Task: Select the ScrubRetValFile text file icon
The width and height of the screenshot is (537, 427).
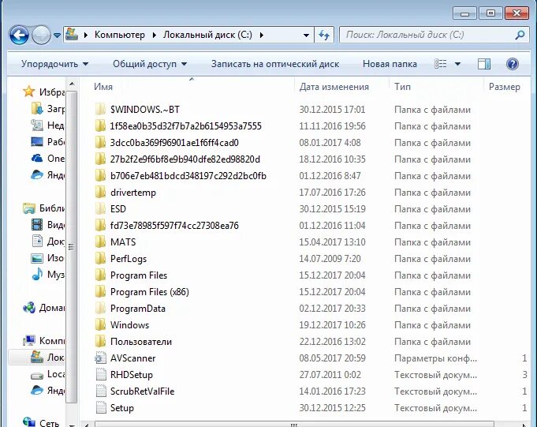Action: (101, 391)
